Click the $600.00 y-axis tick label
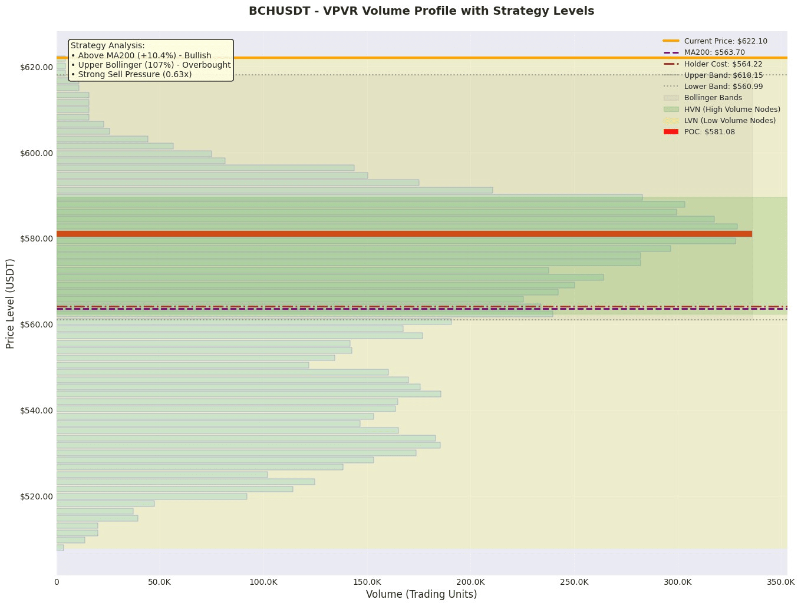 (x=37, y=153)
